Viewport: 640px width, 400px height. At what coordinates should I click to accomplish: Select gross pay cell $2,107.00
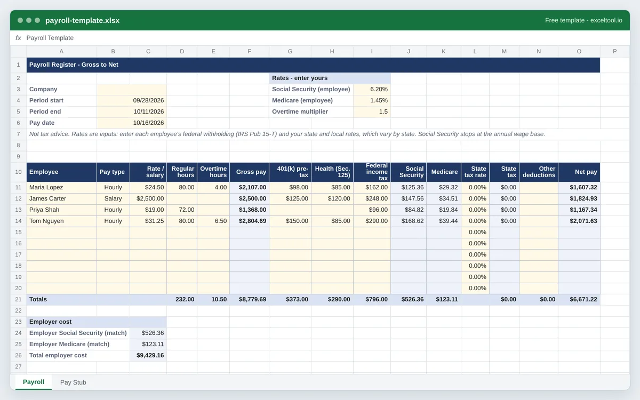point(249,187)
